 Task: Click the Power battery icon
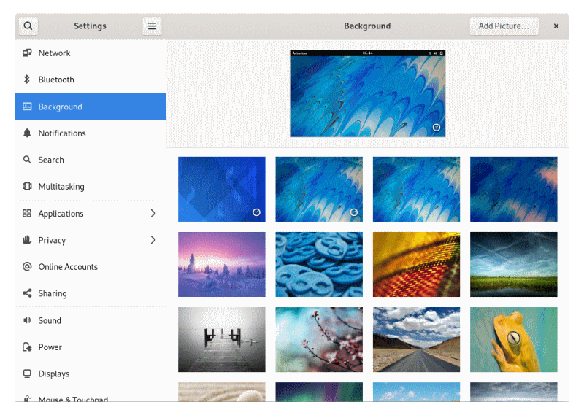(x=27, y=347)
